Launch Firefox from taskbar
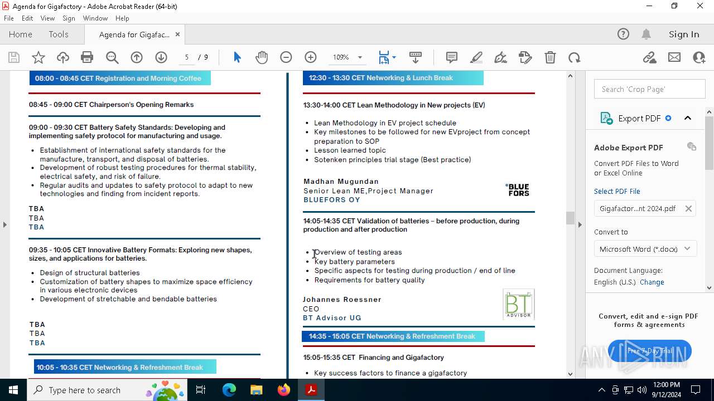714x401 pixels. click(284, 390)
